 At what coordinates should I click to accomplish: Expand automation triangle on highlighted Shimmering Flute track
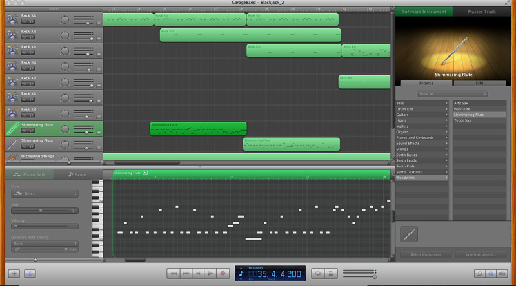coord(99,132)
